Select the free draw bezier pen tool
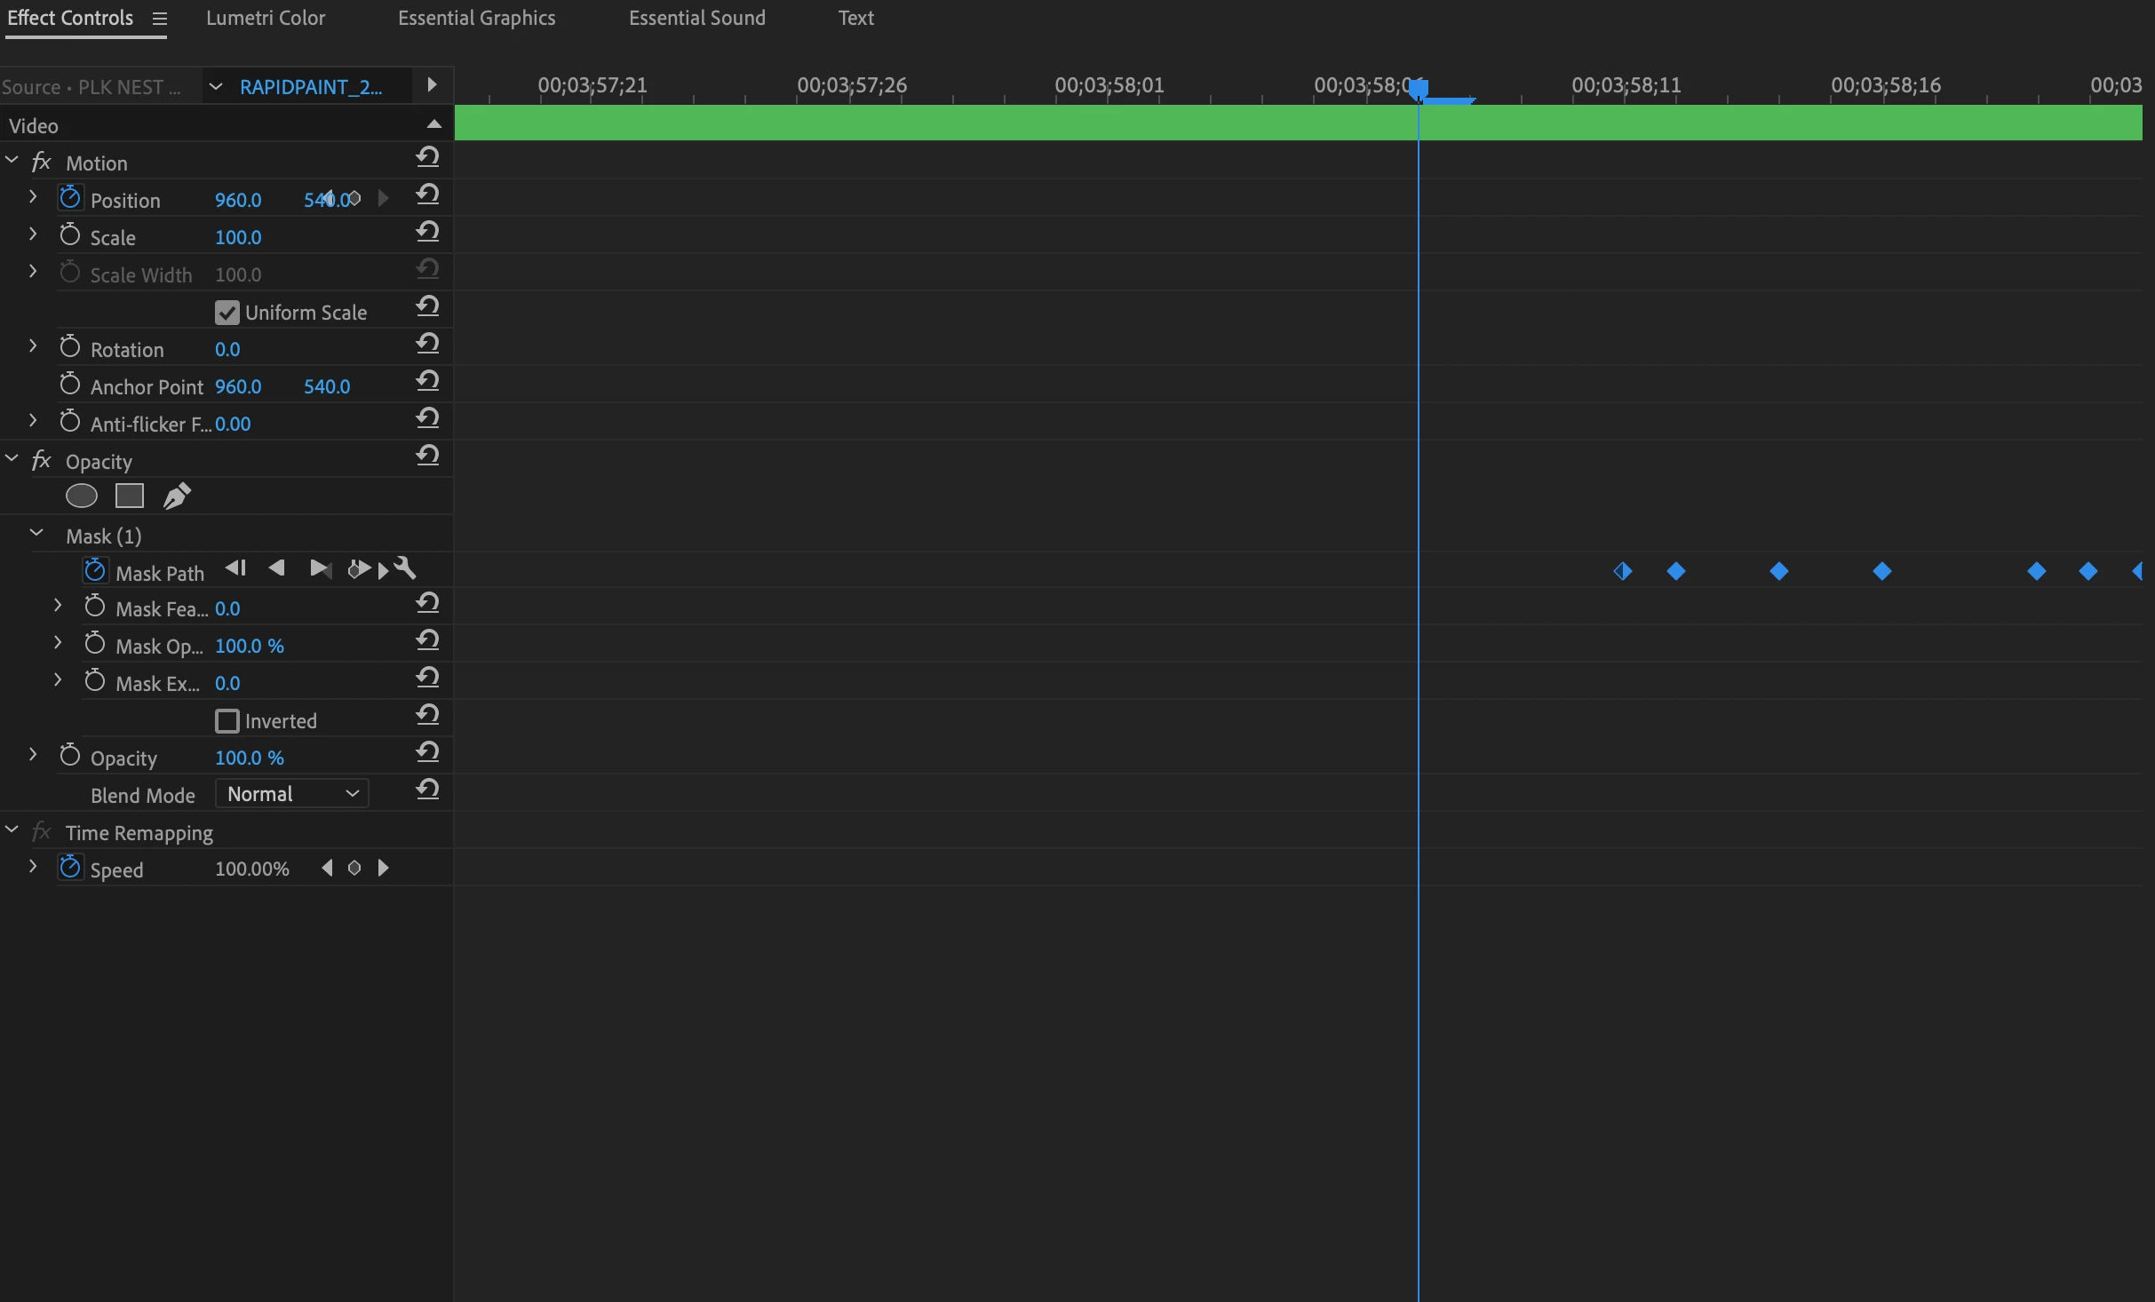This screenshot has width=2155, height=1302. pos(177,496)
